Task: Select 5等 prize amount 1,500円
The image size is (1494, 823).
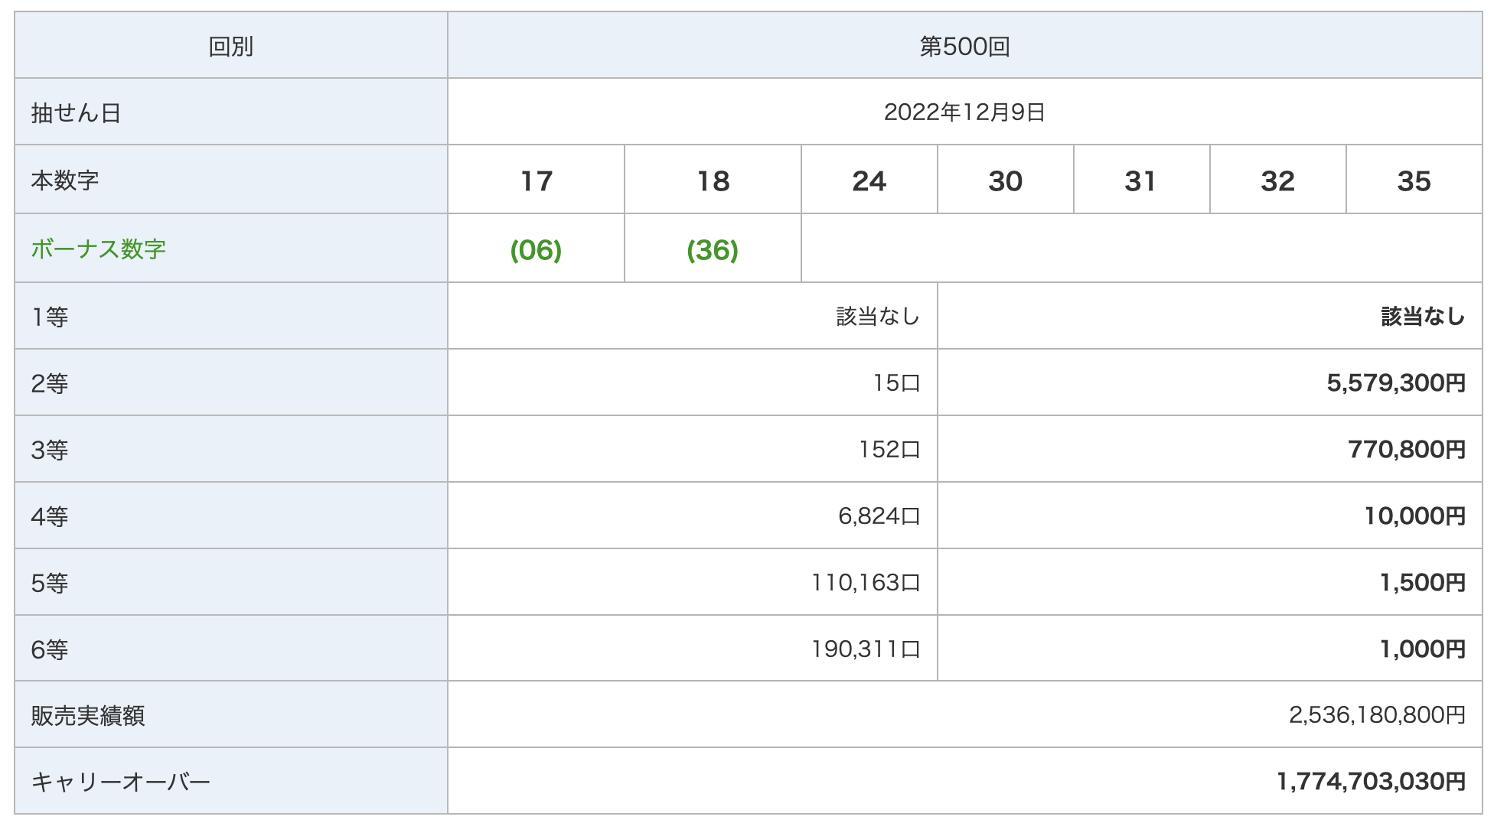Action: point(1423,582)
